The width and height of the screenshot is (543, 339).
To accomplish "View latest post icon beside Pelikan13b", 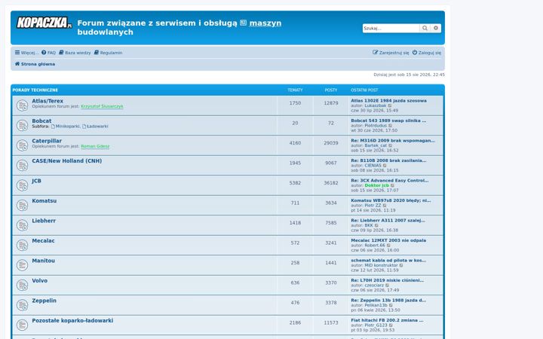I will (x=391, y=305).
